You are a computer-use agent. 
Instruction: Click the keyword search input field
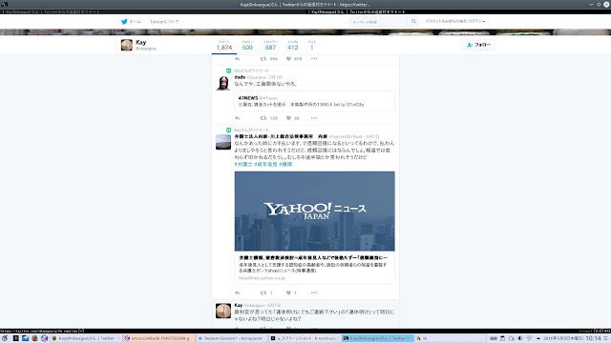pos(379,22)
